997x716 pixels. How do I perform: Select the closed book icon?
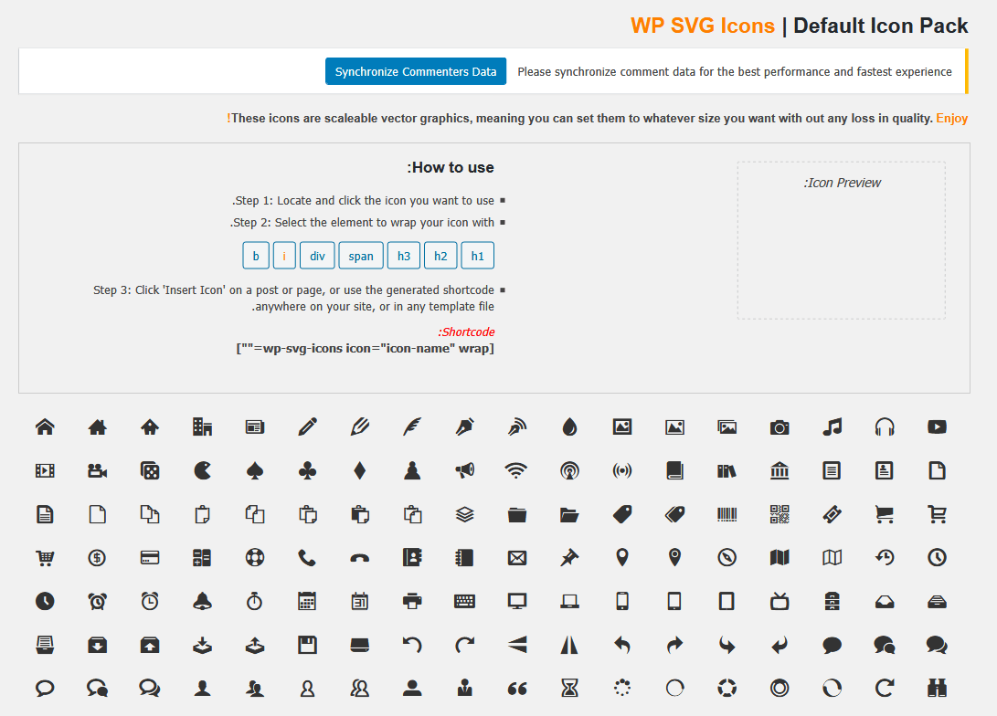(674, 470)
